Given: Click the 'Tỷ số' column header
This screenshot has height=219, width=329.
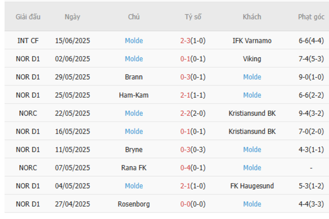Looking at the screenshot, I should pos(193,17).
